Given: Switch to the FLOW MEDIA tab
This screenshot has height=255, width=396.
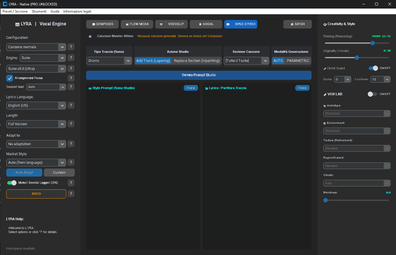Looking at the screenshot, I should [137, 24].
